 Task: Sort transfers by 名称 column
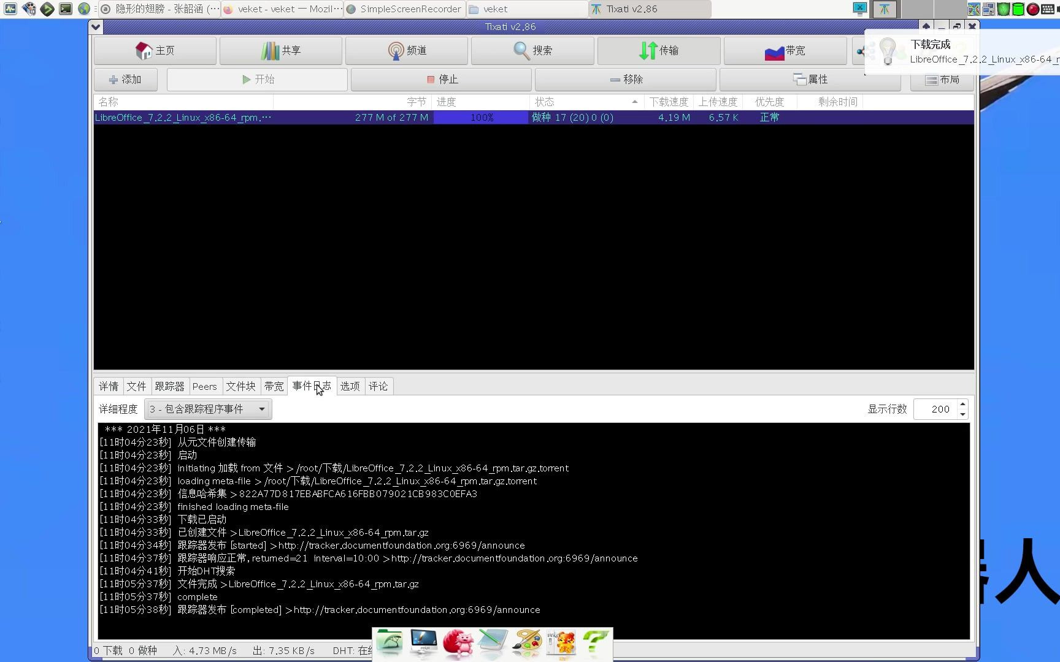pos(183,102)
